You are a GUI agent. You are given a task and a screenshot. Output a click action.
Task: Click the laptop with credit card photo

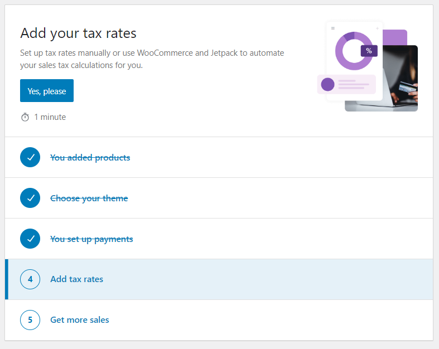pos(400,79)
